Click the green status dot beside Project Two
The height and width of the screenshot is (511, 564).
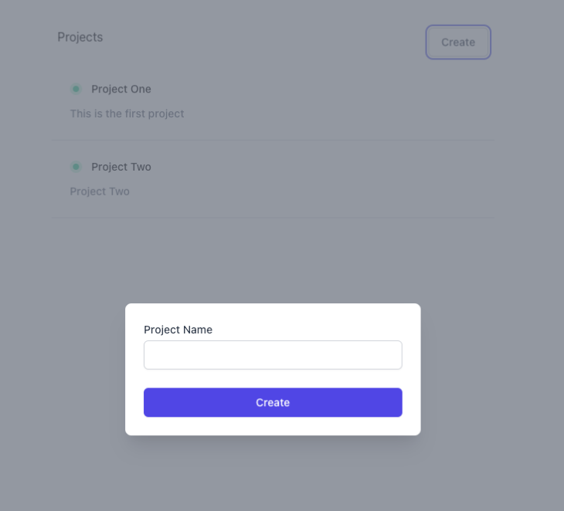pos(76,167)
